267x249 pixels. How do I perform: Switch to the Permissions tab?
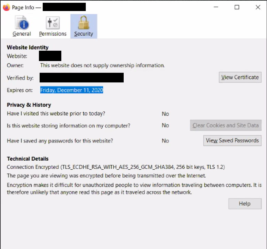(x=53, y=26)
